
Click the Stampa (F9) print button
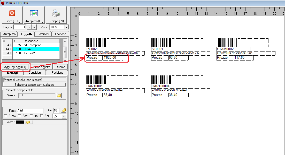[56, 15]
